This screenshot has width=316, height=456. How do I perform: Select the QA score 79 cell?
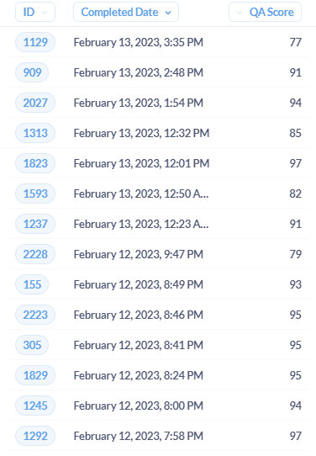295,254
